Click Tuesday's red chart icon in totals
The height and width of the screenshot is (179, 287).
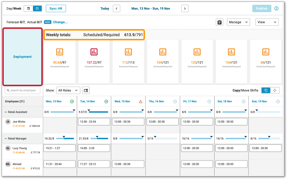94,52
